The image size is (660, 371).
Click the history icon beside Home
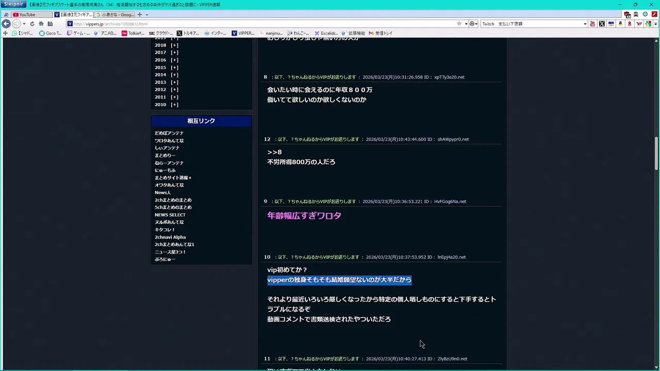[50, 24]
